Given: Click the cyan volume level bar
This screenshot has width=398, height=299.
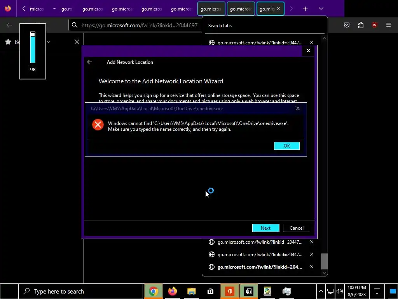Looking at the screenshot, I should [33, 49].
